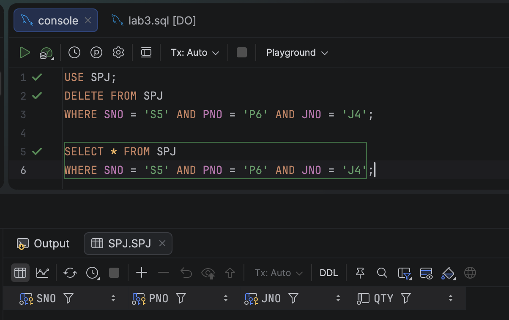Switch results to chart view
509x320 pixels.
pos(43,273)
